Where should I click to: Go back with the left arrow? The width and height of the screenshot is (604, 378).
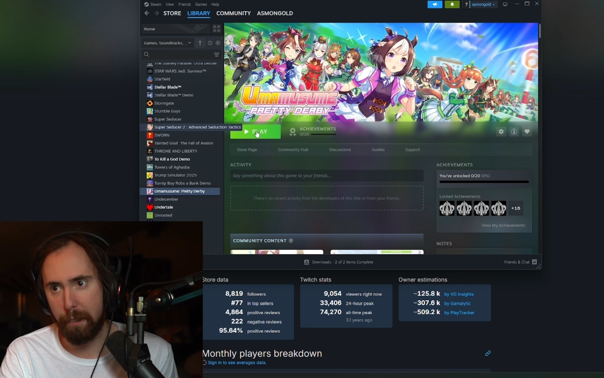click(147, 13)
